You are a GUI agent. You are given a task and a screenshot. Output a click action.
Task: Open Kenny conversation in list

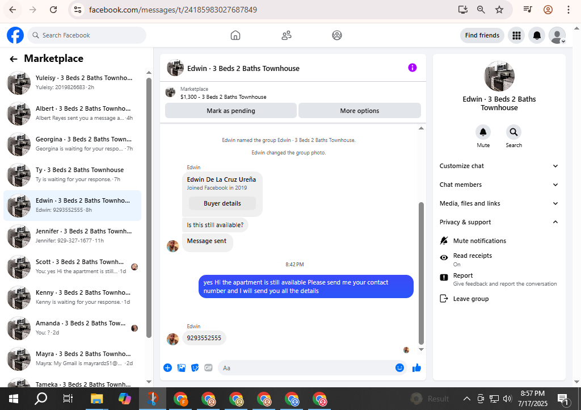tap(72, 298)
